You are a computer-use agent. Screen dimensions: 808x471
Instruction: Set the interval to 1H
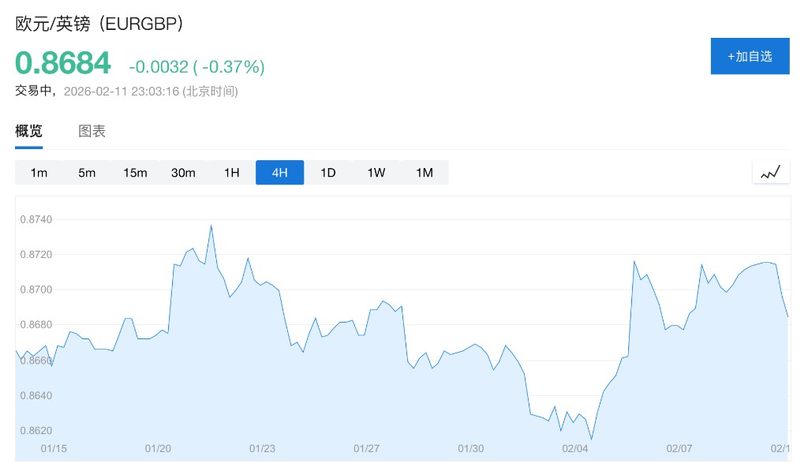(231, 173)
